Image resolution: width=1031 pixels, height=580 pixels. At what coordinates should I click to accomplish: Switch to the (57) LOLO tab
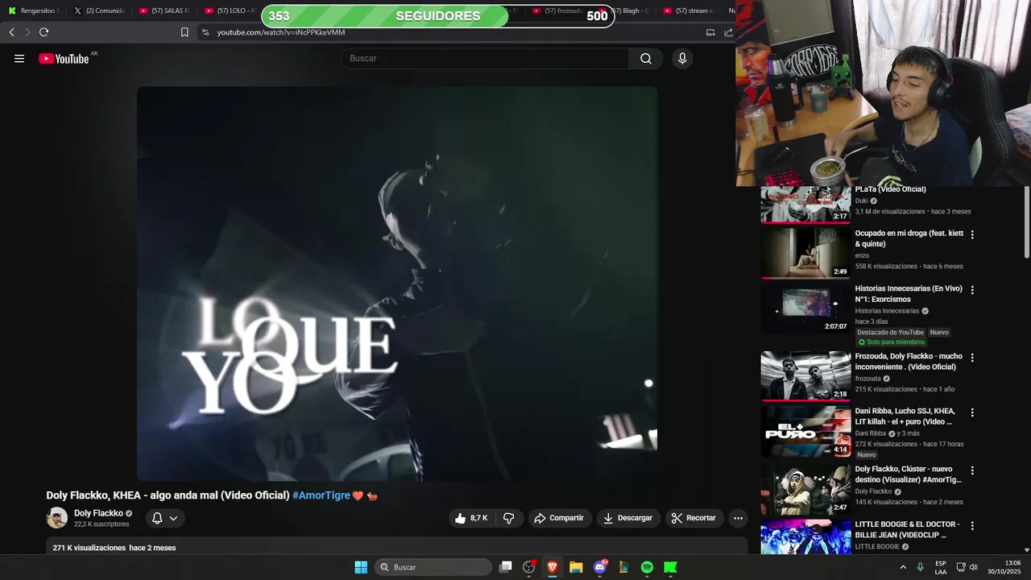point(230,10)
